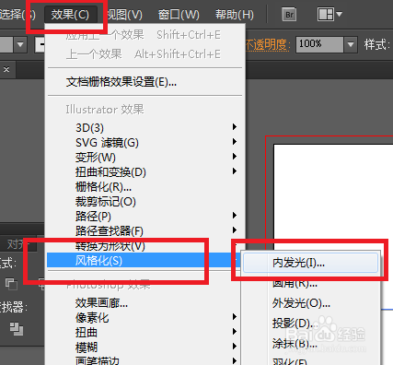Image resolution: width=393 pixels, height=365 pixels.
Task: Open the arrange documents layout icon
Action: coord(326,15)
